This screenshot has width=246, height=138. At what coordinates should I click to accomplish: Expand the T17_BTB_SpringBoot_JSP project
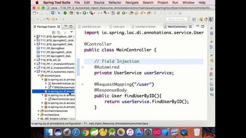pyautogui.click(x=35, y=36)
